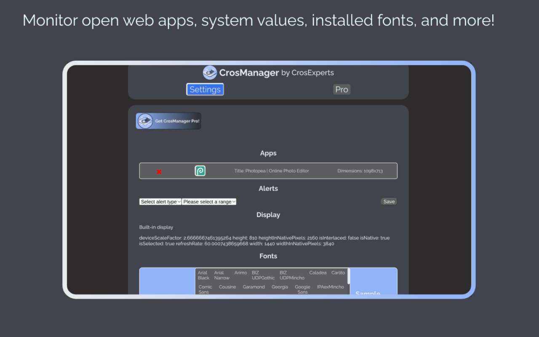
Task: Switch to the Pro tab
Action: click(342, 89)
